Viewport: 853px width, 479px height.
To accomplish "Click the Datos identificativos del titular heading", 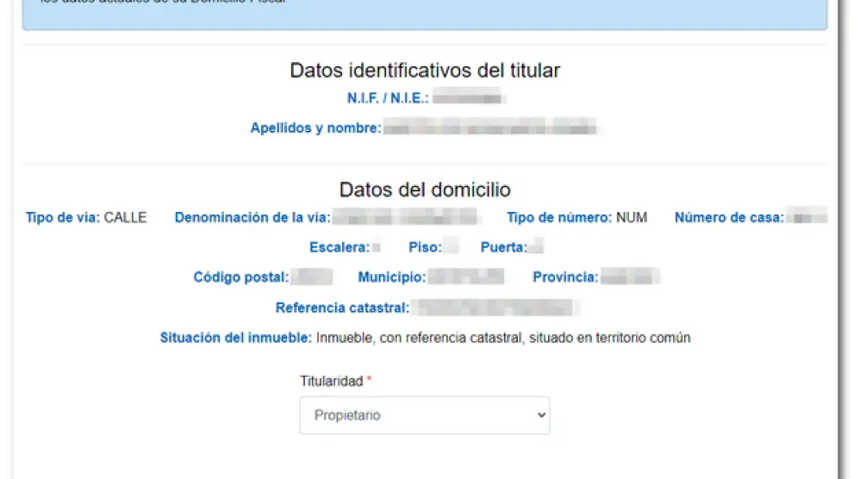I will click(x=425, y=71).
